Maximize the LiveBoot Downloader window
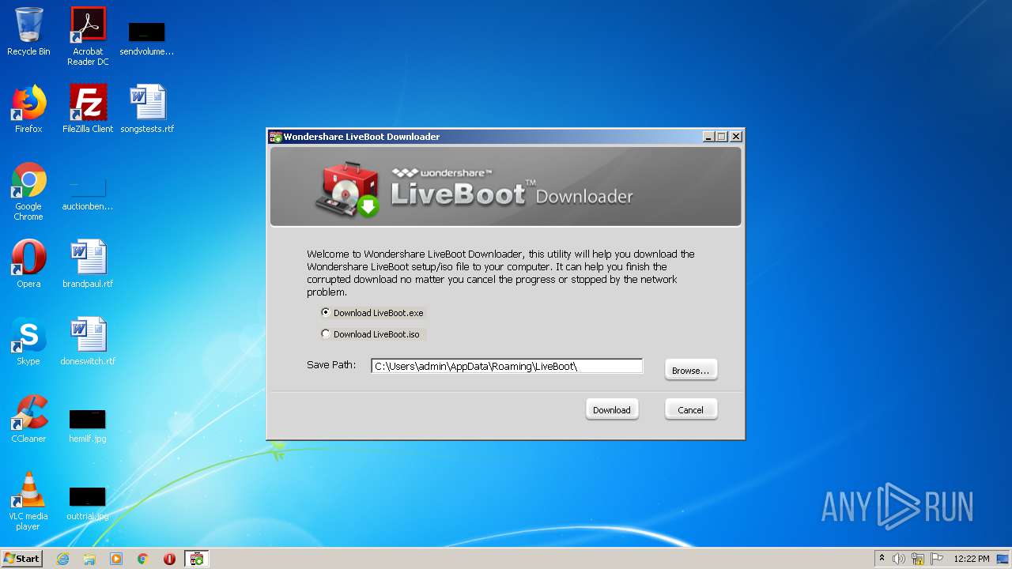Viewport: 1012px width, 569px height. [721, 137]
